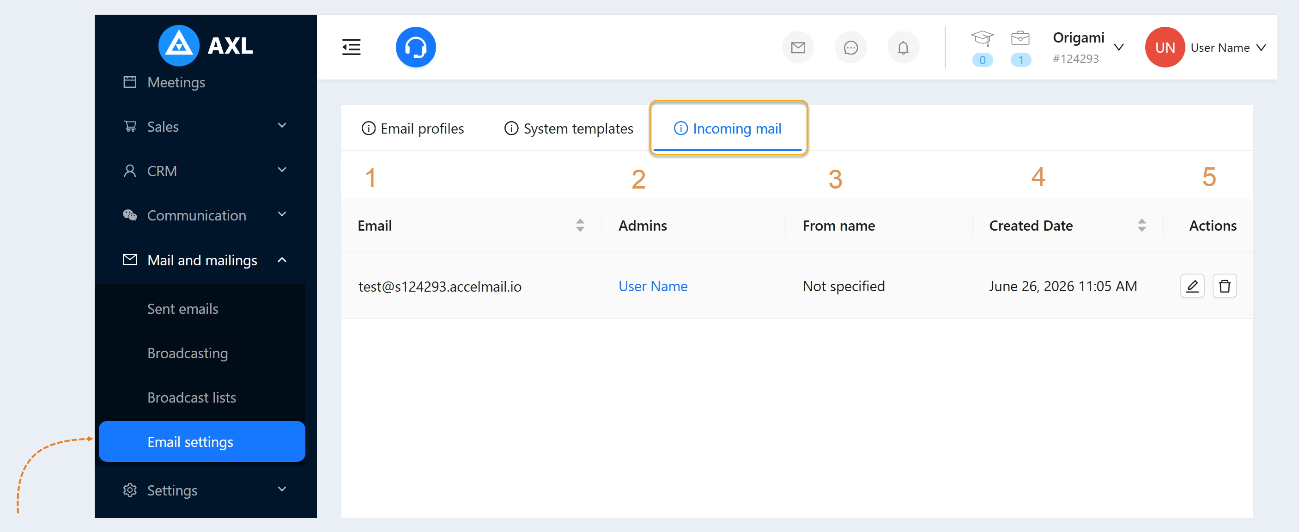Screen dimensions: 1299x532
Task: Open the Origami workspace dropdown
Action: 1118,47
